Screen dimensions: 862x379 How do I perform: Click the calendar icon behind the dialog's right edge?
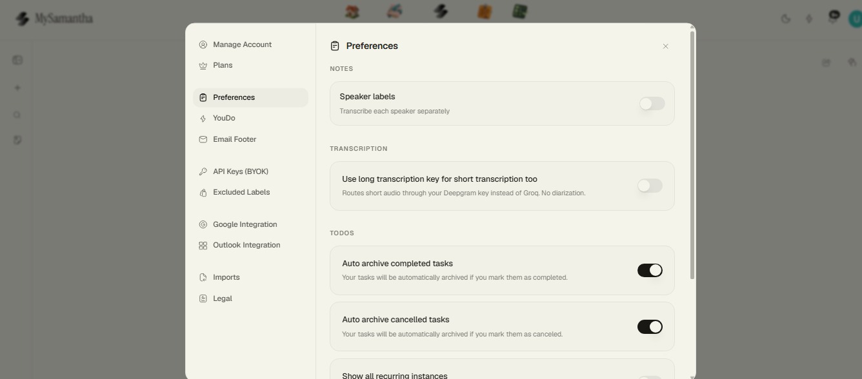pyautogui.click(x=826, y=63)
